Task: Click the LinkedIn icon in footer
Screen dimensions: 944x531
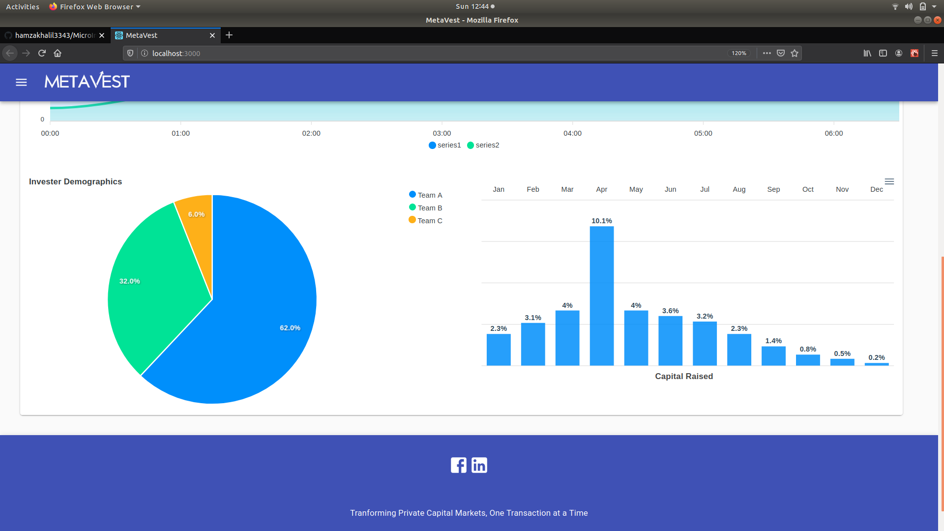Action: coord(479,465)
